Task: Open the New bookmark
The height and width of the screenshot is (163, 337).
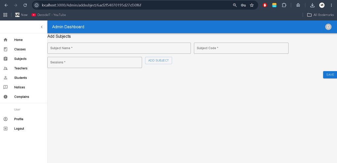Action: pos(21,15)
